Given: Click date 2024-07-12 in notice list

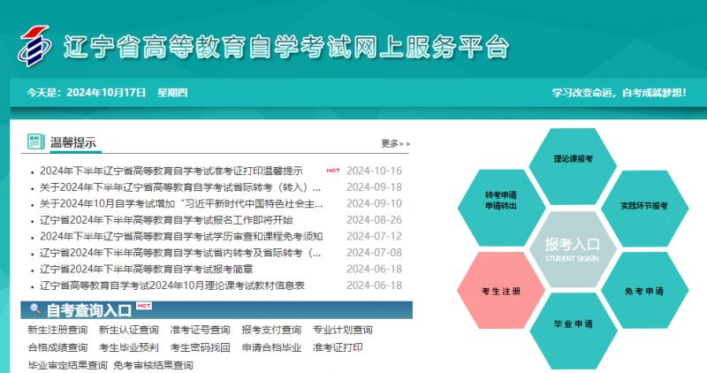Looking at the screenshot, I should pos(374,236).
